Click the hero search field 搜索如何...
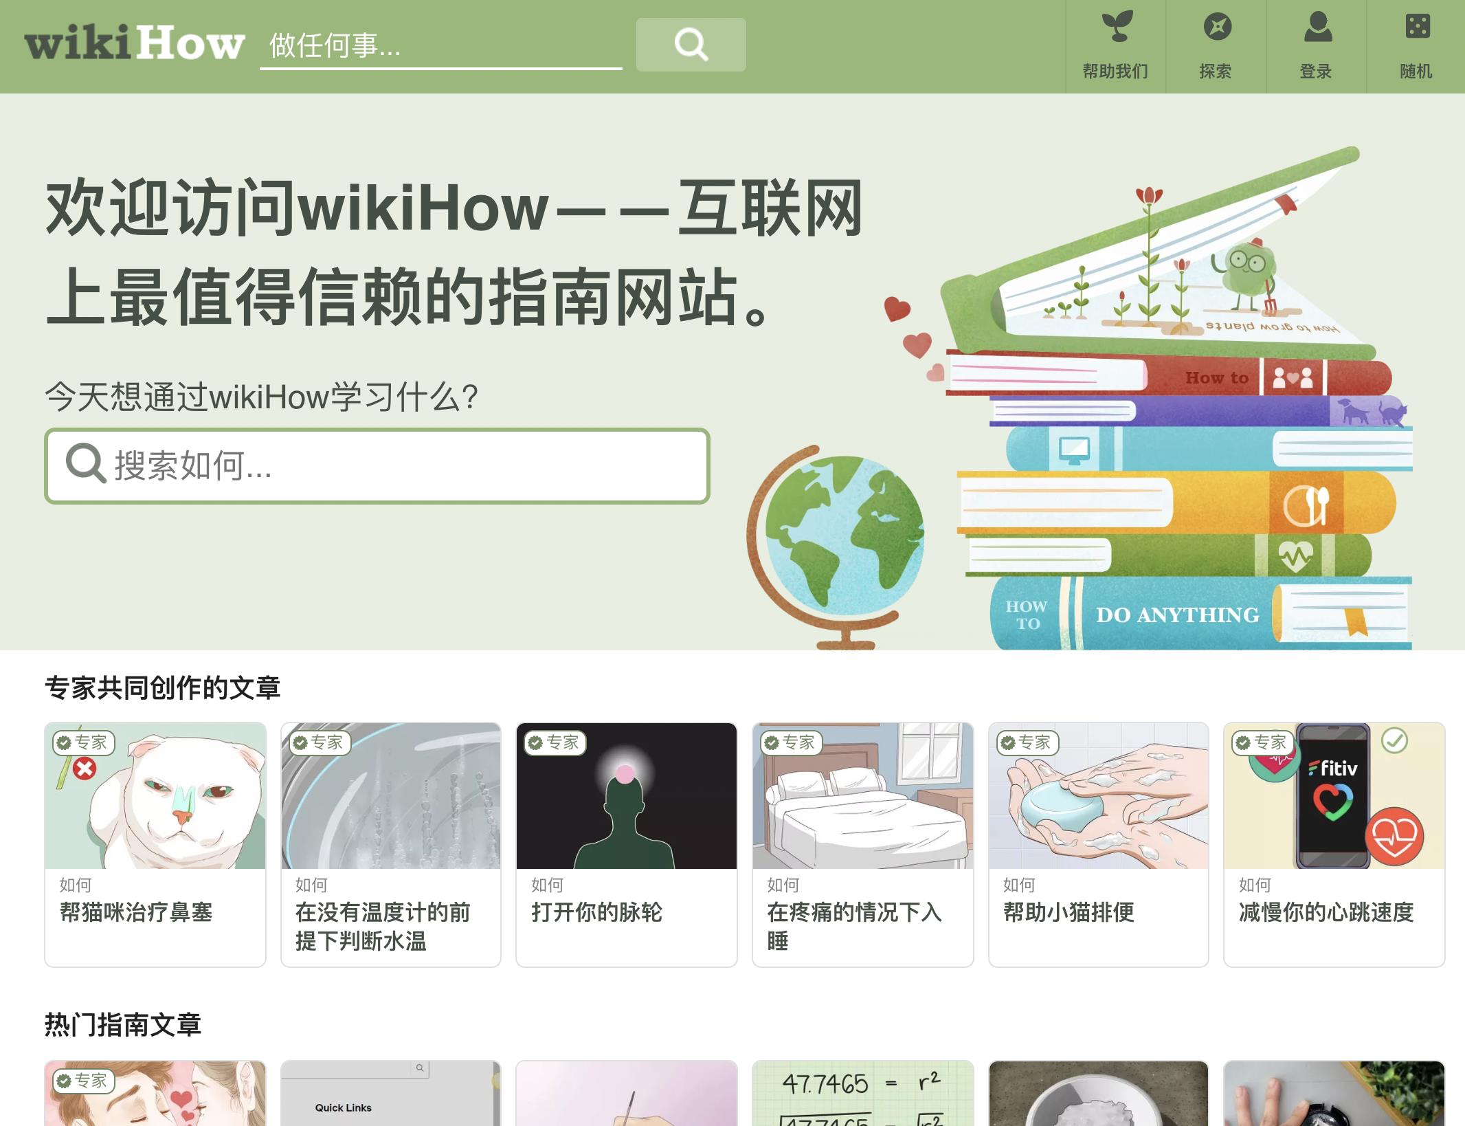The image size is (1465, 1126). (x=377, y=466)
